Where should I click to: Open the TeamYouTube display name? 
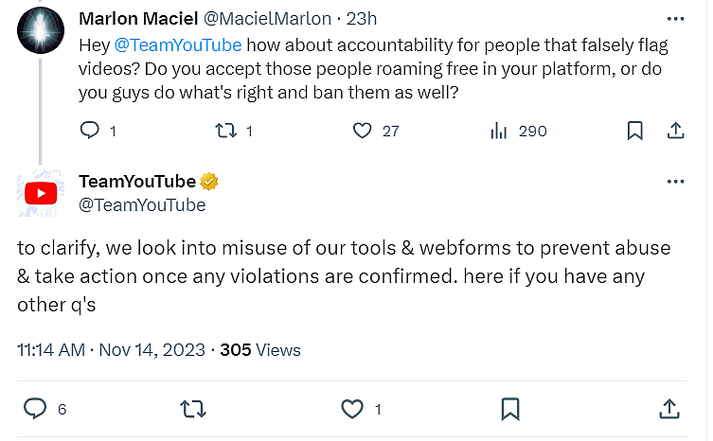pyautogui.click(x=136, y=182)
